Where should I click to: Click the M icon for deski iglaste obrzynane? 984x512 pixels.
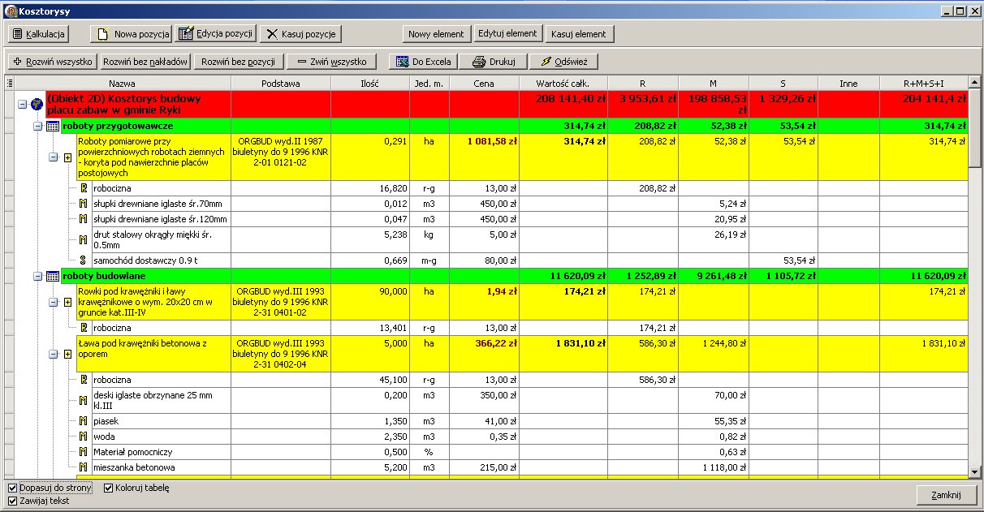click(x=84, y=401)
